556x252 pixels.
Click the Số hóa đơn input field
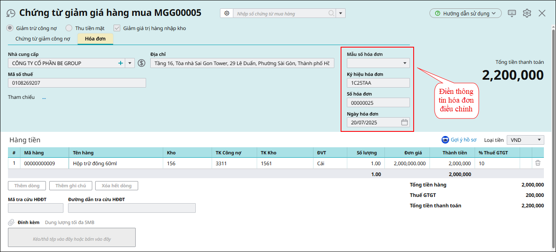point(378,103)
